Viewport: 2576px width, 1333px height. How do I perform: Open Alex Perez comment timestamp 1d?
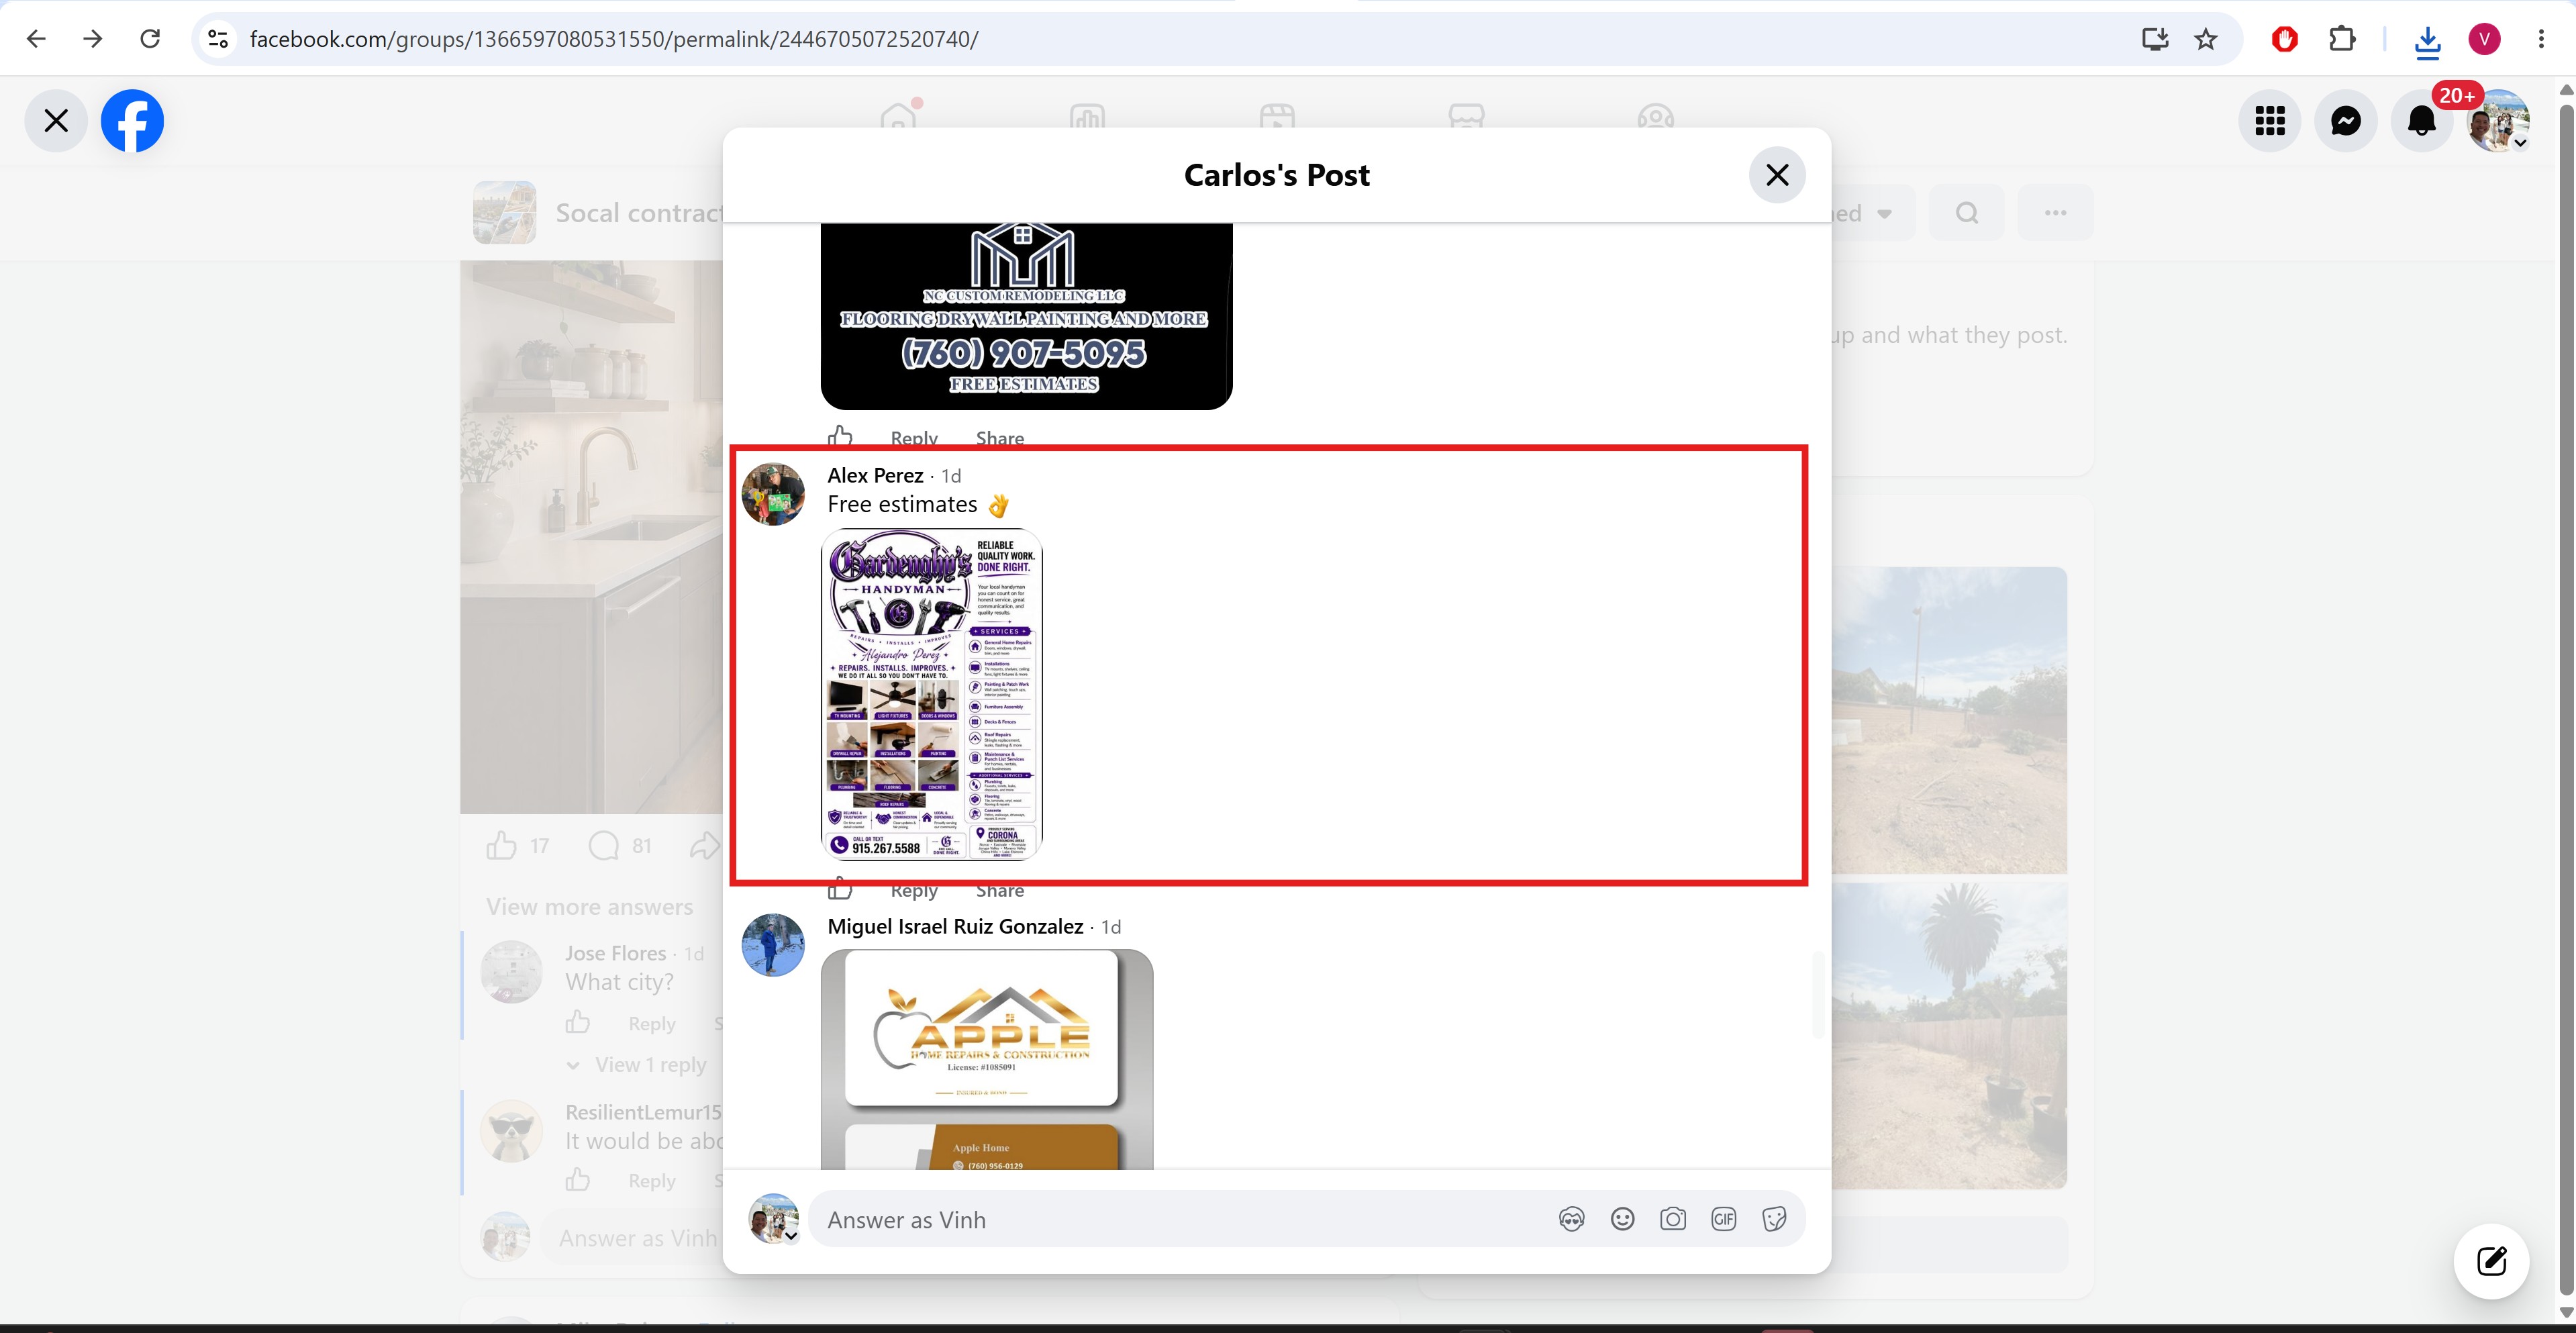[951, 477]
